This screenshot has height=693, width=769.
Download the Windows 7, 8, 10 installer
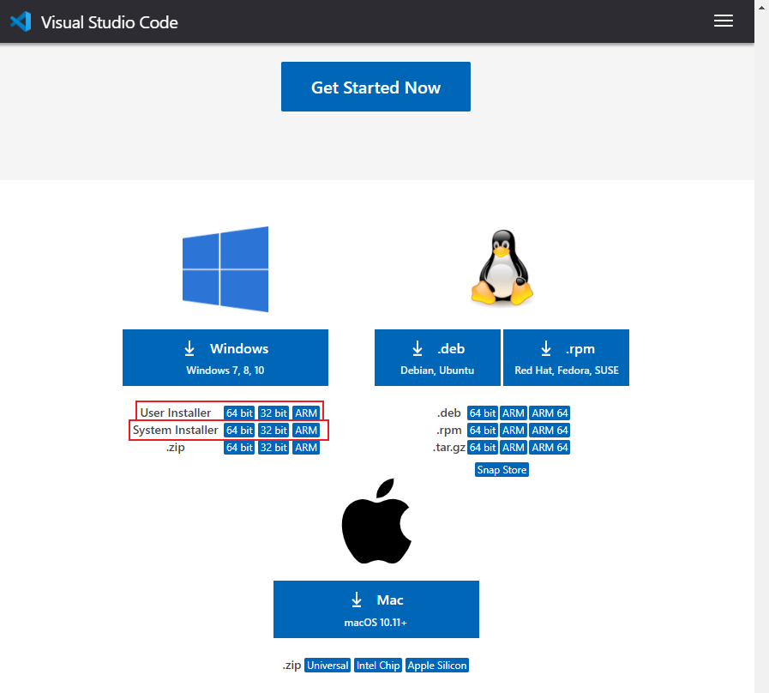point(225,358)
